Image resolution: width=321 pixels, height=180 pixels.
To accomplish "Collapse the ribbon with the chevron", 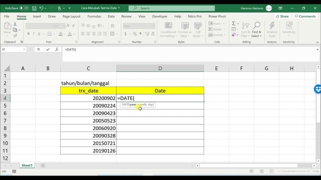I will tap(317, 42).
